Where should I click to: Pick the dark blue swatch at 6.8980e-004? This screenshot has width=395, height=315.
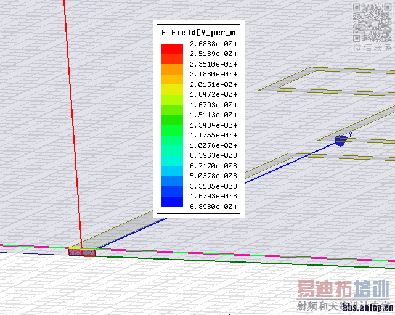coord(172,202)
